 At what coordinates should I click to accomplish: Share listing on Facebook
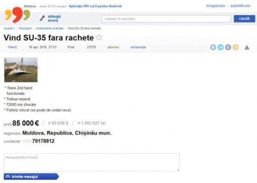click(228, 47)
